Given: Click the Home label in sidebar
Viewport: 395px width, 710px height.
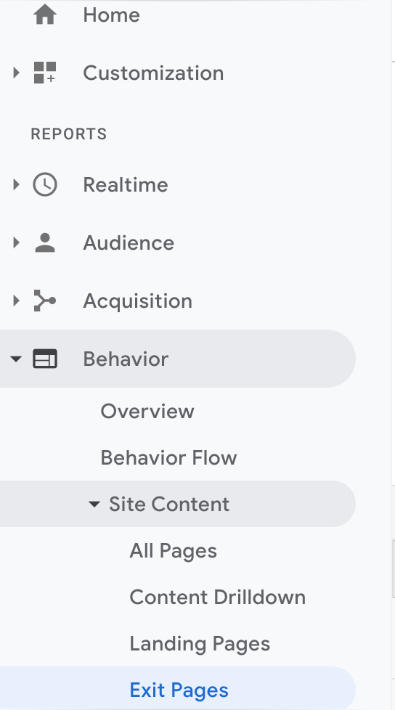Looking at the screenshot, I should pyautogui.click(x=111, y=15).
